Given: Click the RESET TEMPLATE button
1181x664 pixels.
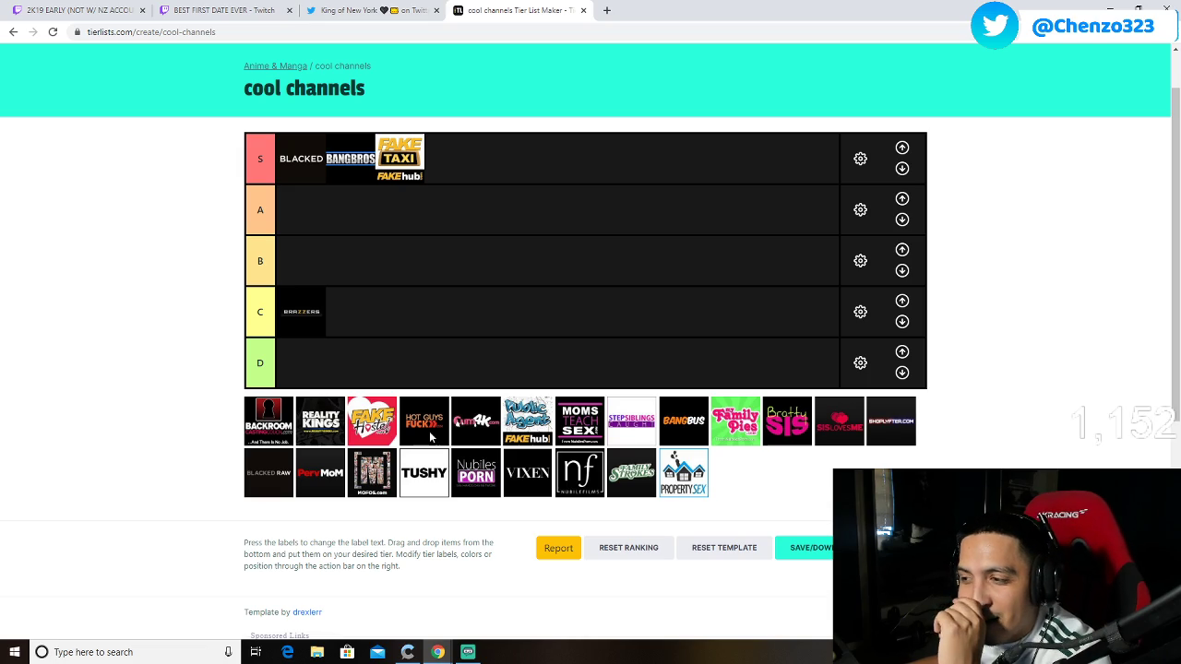Looking at the screenshot, I should (x=724, y=548).
